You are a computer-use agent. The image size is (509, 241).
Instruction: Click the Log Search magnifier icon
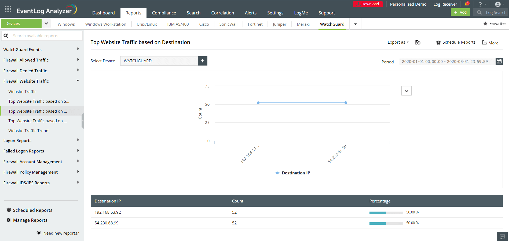(x=479, y=12)
